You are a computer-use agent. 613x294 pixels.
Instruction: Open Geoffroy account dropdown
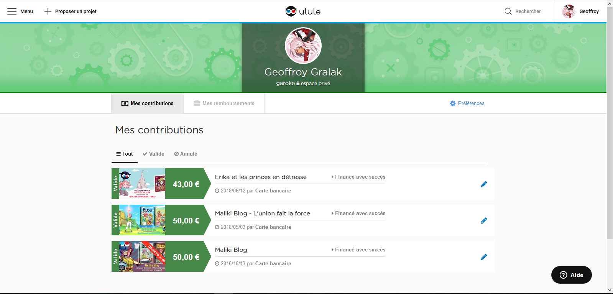580,11
